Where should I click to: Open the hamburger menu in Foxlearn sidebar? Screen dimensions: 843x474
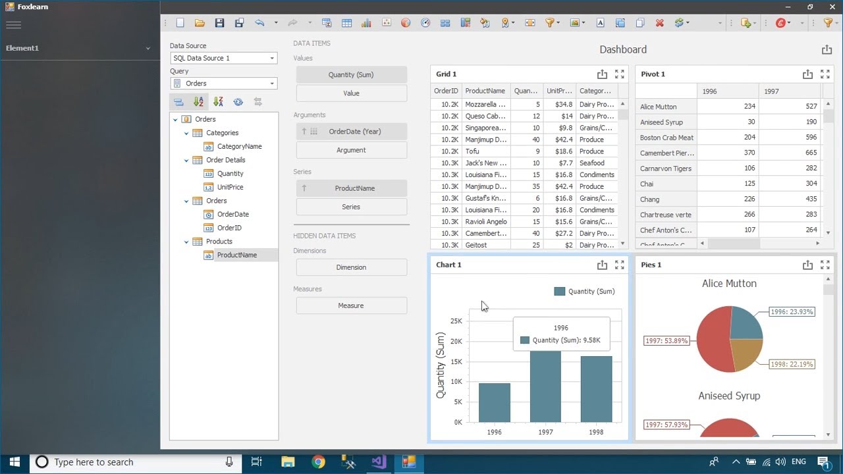(x=13, y=25)
